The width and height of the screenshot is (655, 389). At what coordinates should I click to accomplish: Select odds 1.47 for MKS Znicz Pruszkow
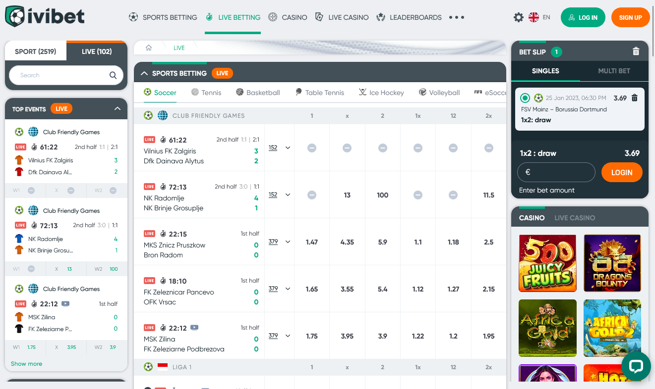[x=312, y=242]
